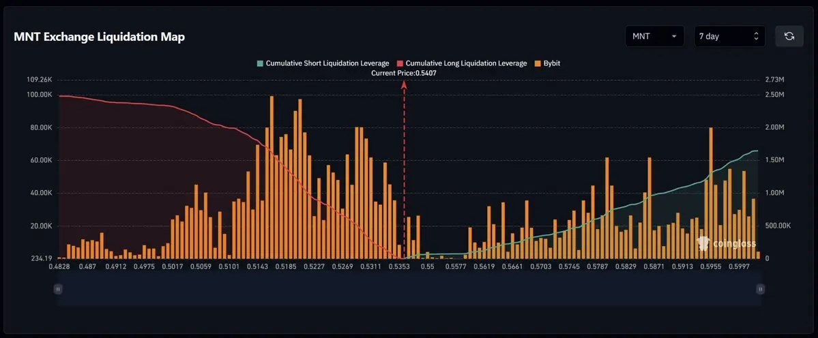Screen dimensions: 818x338
Task: Toggle the Bybit legend series
Action: point(547,63)
